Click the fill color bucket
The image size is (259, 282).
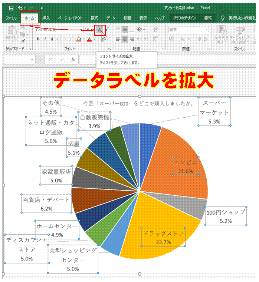coord(79,39)
